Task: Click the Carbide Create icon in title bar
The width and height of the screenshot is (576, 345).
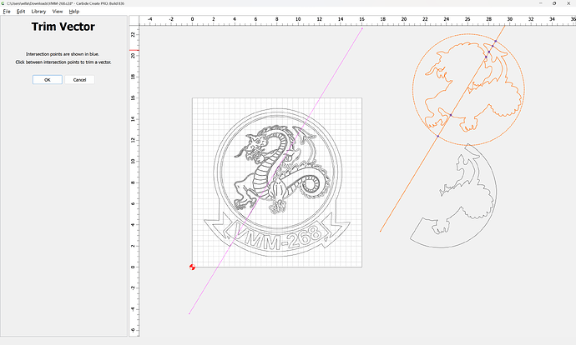Action: pyautogui.click(x=3, y=3)
